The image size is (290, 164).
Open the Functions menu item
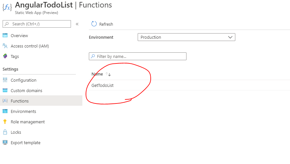coord(20,101)
